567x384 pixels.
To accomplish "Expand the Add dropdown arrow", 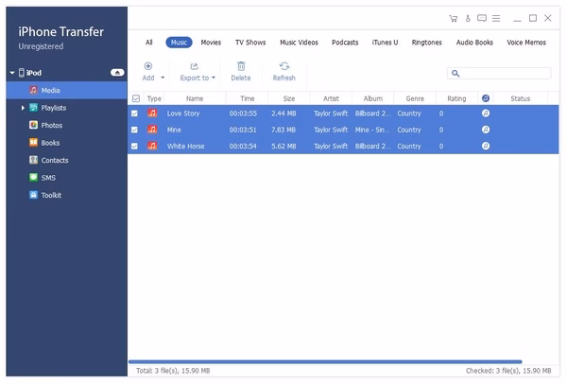I will click(x=163, y=78).
